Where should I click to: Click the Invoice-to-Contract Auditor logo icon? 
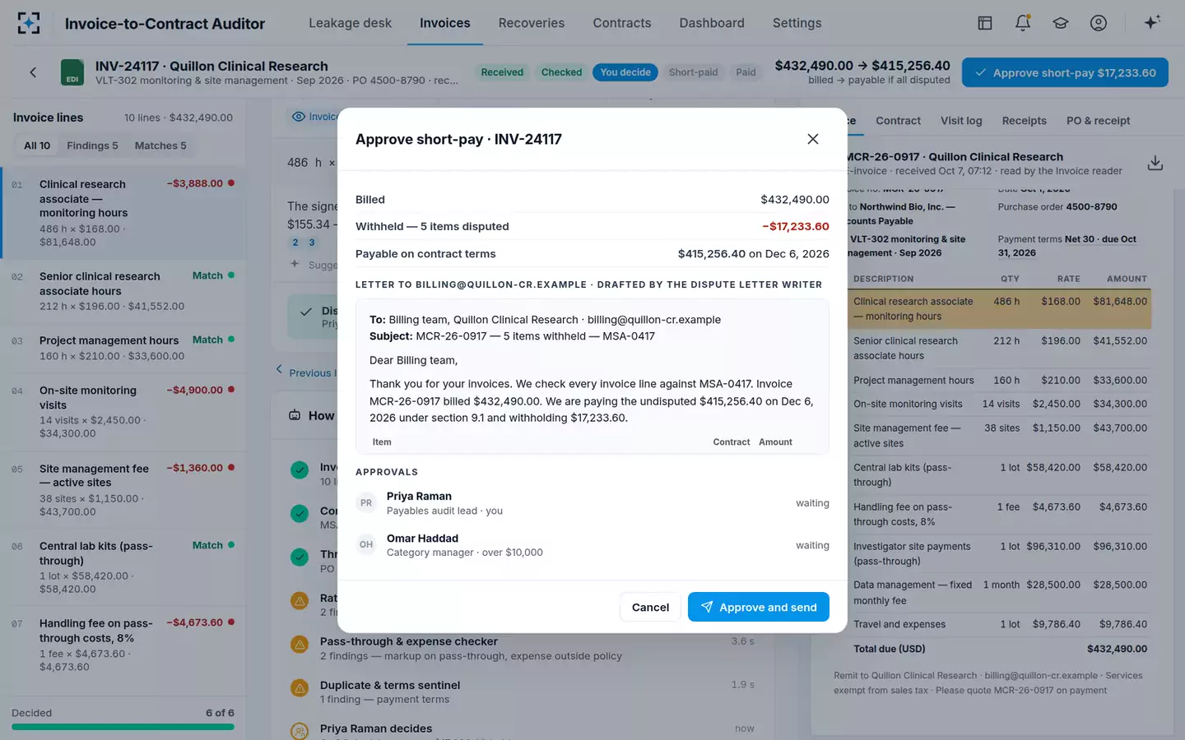tap(29, 23)
